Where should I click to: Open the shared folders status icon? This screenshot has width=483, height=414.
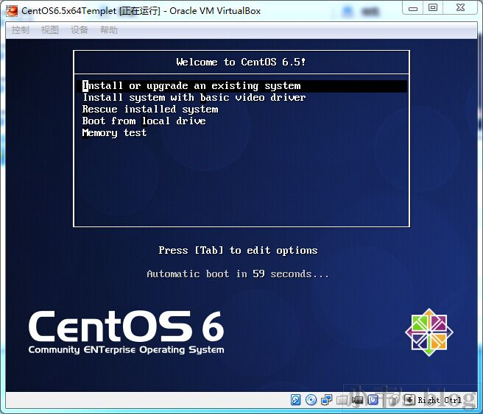[x=342, y=399]
